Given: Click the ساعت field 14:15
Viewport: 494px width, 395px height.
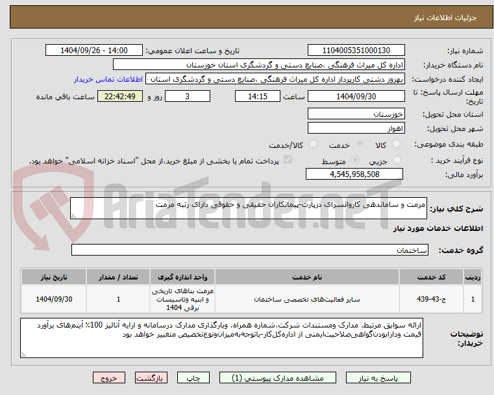Looking at the screenshot, I should pyautogui.click(x=258, y=96).
